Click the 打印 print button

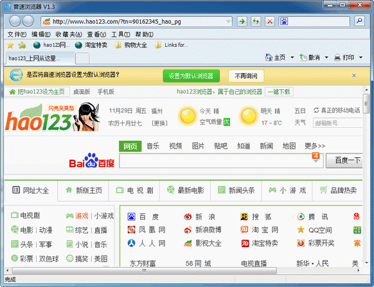point(344,57)
